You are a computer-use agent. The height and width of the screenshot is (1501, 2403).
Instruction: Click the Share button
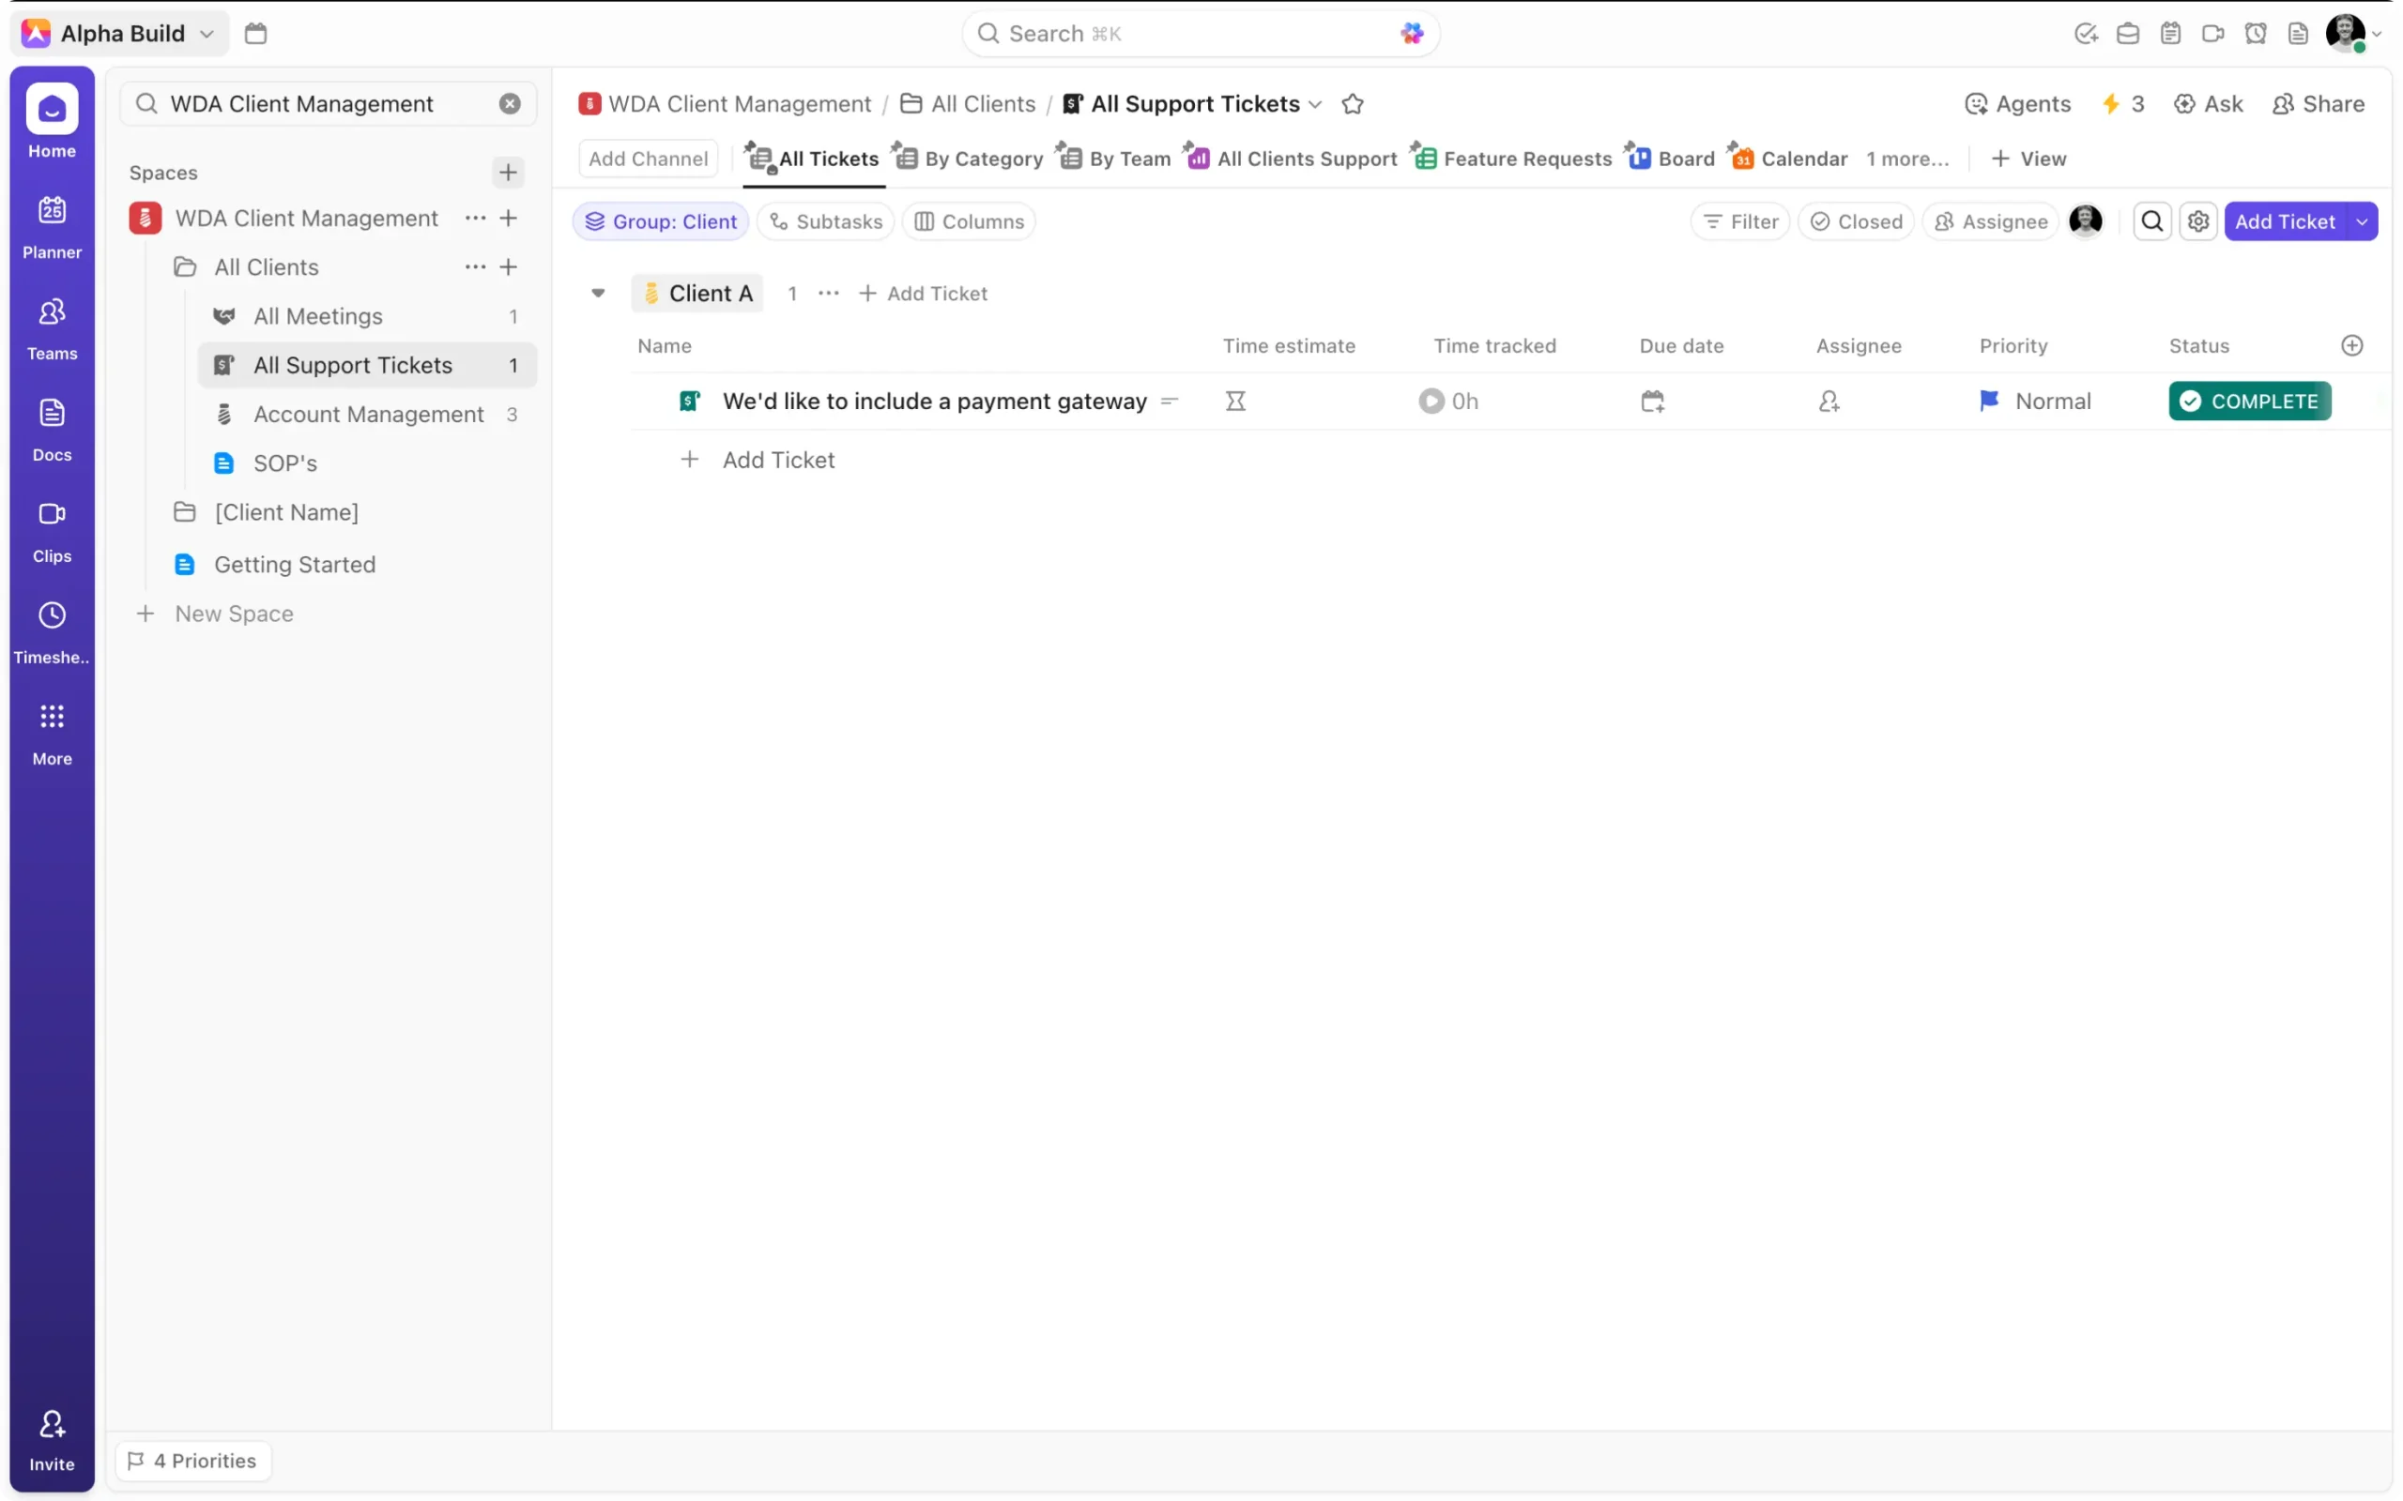coord(2318,104)
